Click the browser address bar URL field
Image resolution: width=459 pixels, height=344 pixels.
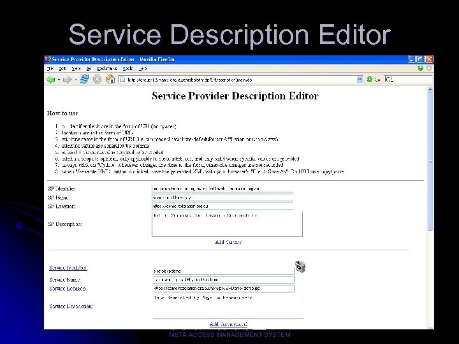240,79
